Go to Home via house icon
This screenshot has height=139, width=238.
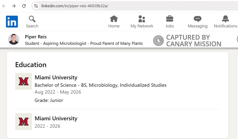[114, 19]
